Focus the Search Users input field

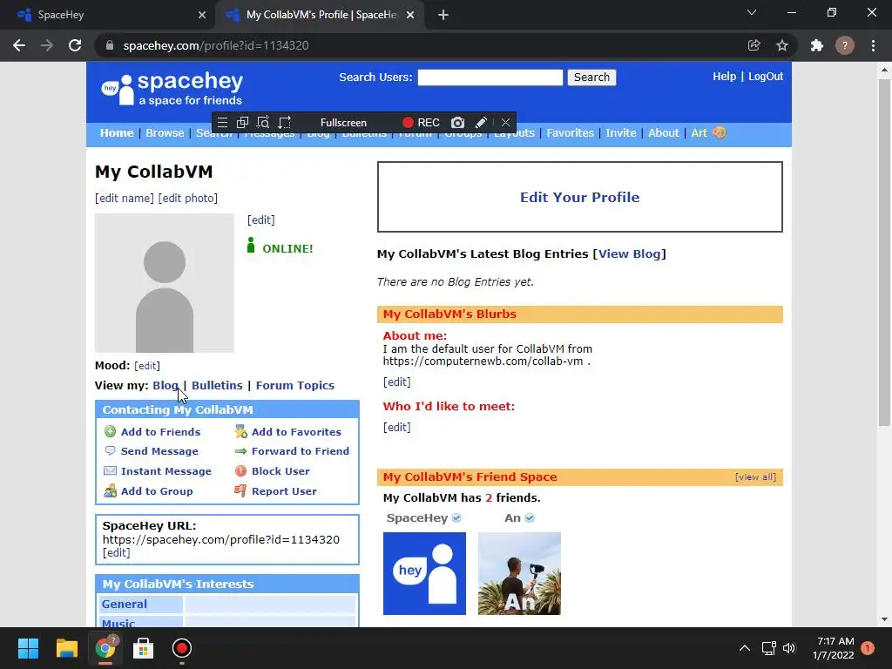490,78
